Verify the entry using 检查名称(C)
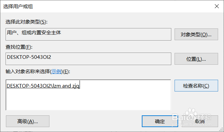Screen dimensions: 224x132 [196, 86]
